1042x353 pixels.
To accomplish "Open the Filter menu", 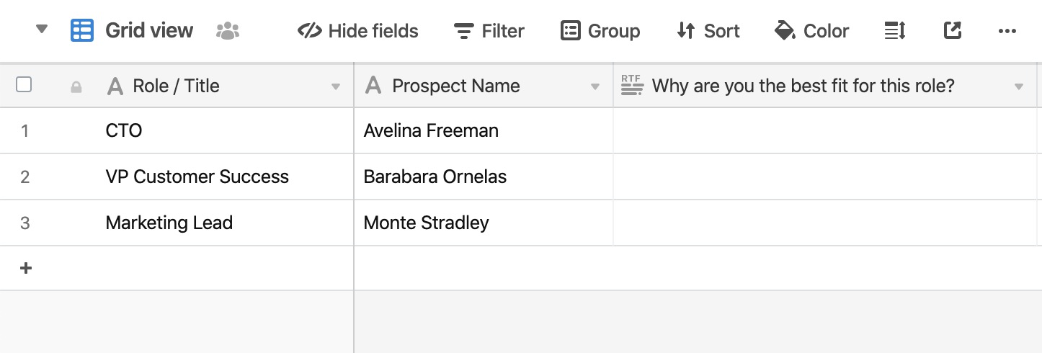I will click(489, 31).
